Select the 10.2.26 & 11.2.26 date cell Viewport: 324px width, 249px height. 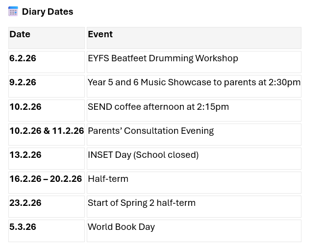click(x=47, y=131)
